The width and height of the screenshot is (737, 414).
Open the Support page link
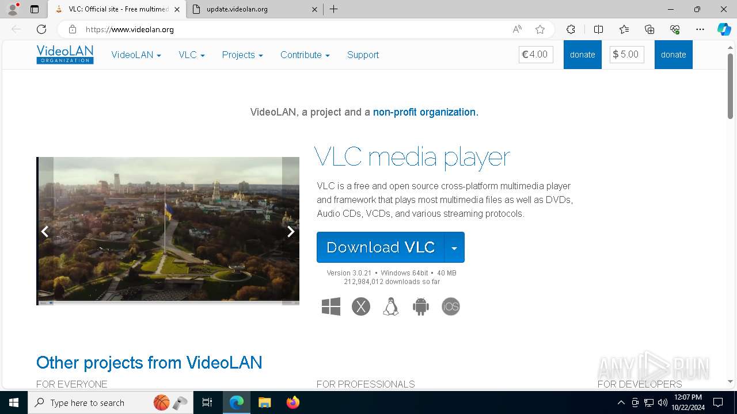coord(363,55)
